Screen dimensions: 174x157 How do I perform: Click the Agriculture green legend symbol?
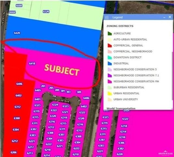[109, 33]
